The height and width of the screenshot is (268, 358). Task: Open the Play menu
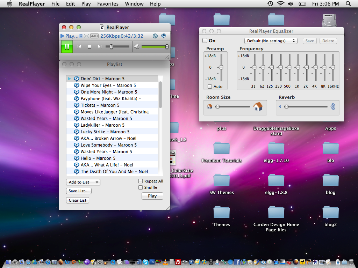pos(86,3)
